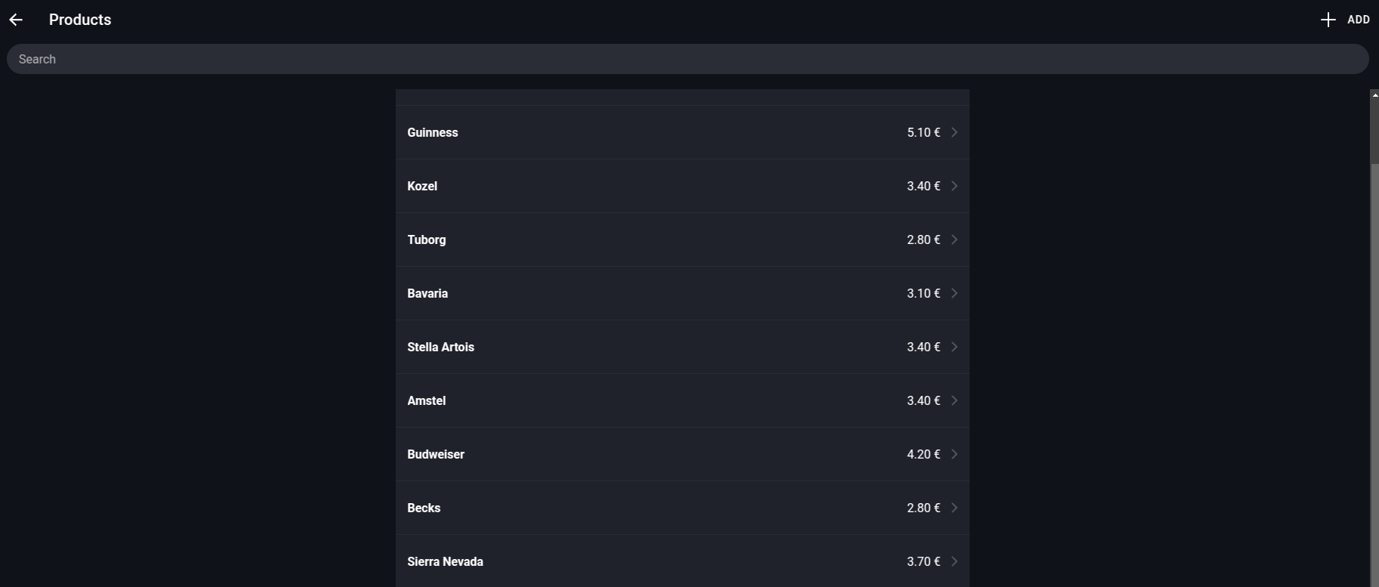1379x587 pixels.
Task: Click the Kozel price 3.40 €
Action: (x=924, y=186)
